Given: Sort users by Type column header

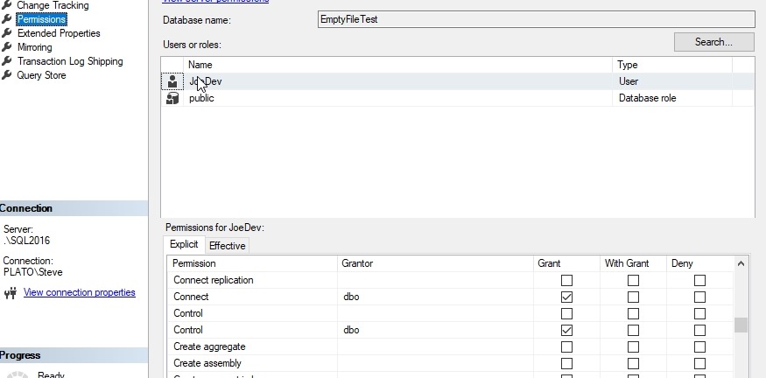Looking at the screenshot, I should pos(671,65).
